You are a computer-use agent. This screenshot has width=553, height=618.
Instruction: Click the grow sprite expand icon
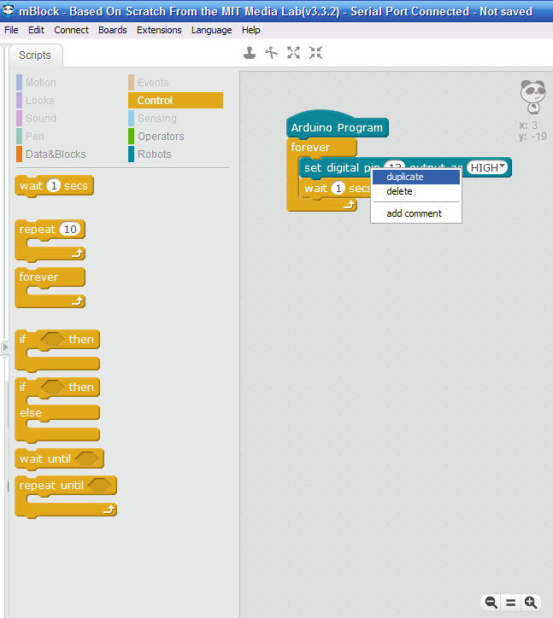pyautogui.click(x=293, y=52)
